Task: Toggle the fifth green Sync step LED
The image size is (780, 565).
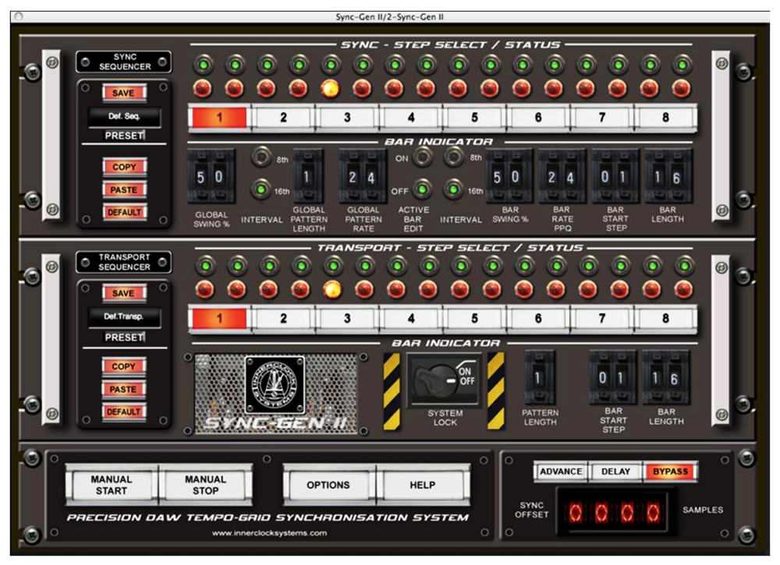Action: (331, 65)
